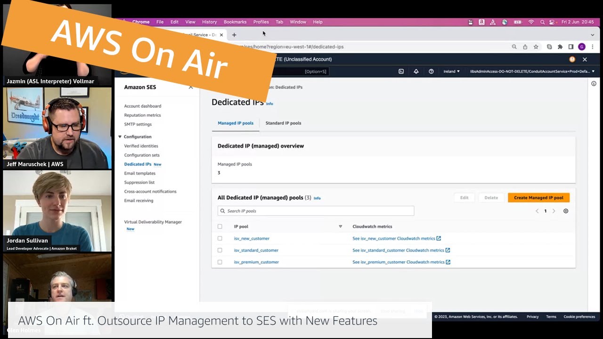Screen dimensions: 603x339
Task: Open table preferences gear icon
Action: pyautogui.click(x=566, y=211)
